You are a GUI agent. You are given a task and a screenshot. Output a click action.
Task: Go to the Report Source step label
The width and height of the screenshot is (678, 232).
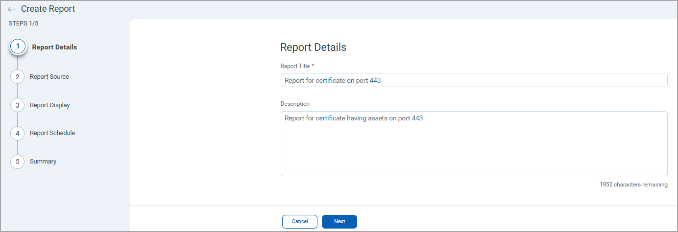[49, 77]
